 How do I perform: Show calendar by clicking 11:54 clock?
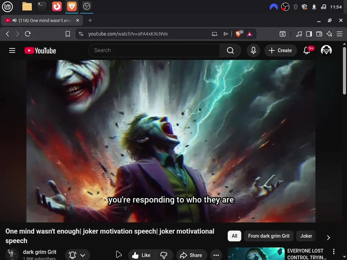pyautogui.click(x=336, y=7)
